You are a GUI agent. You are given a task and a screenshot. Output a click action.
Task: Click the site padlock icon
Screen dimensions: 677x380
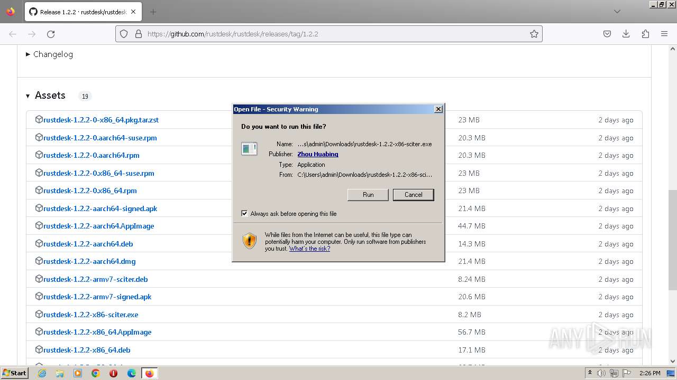[139, 34]
